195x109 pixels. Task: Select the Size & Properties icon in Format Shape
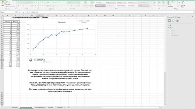(x=177, y=21)
